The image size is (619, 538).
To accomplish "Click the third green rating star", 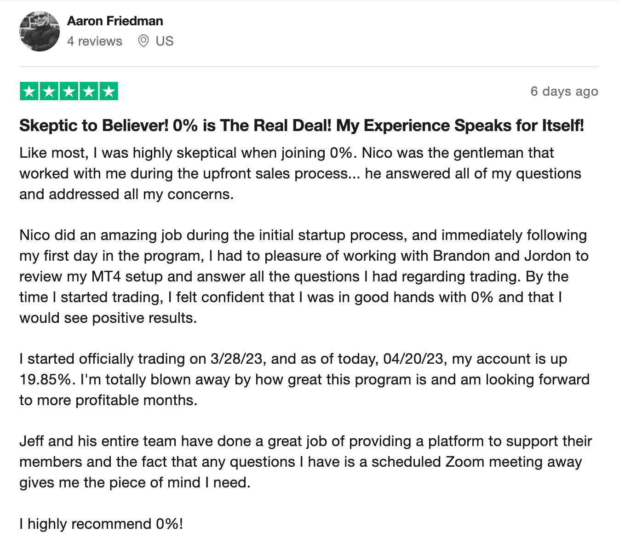I will tap(69, 91).
